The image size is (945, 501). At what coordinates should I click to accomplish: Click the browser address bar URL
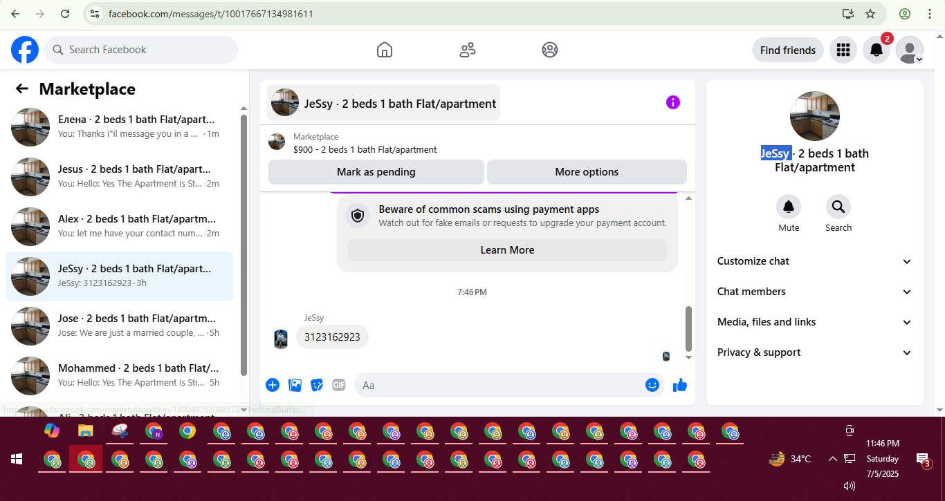(x=211, y=14)
